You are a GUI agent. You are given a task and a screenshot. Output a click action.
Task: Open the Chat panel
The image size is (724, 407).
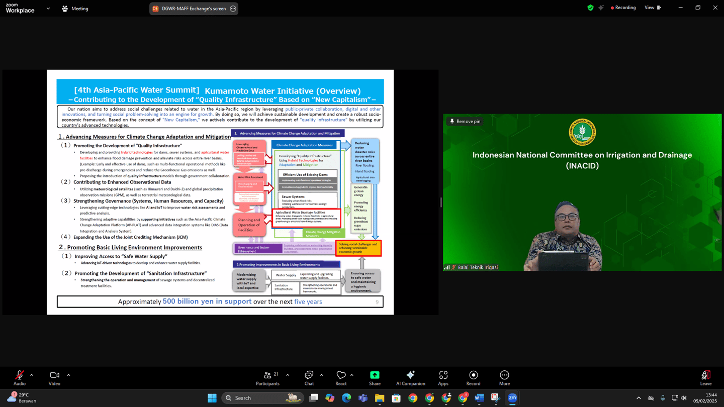(x=309, y=378)
